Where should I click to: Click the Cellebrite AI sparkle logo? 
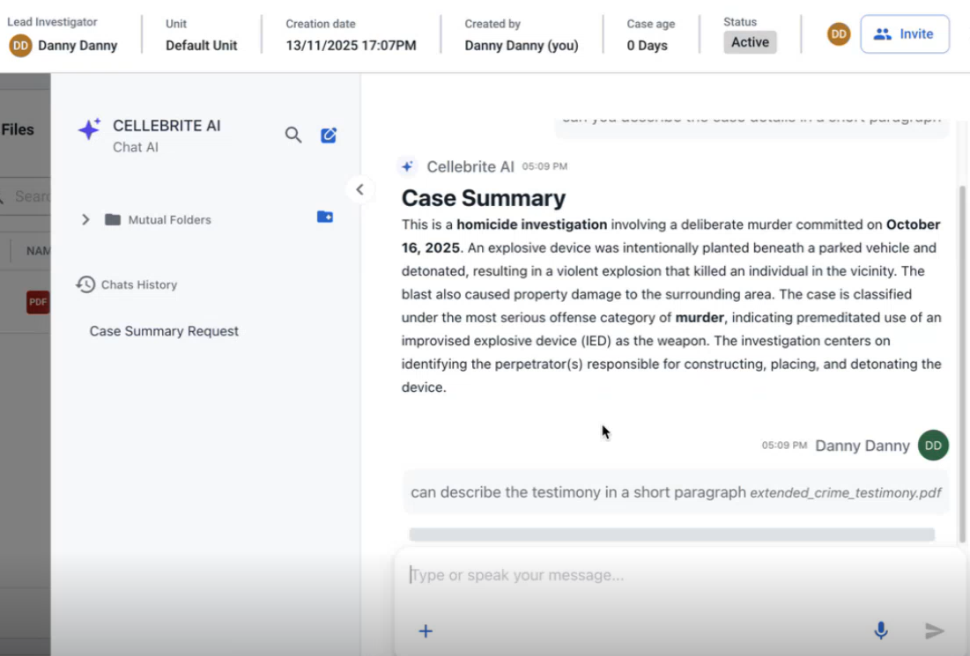coord(89,130)
